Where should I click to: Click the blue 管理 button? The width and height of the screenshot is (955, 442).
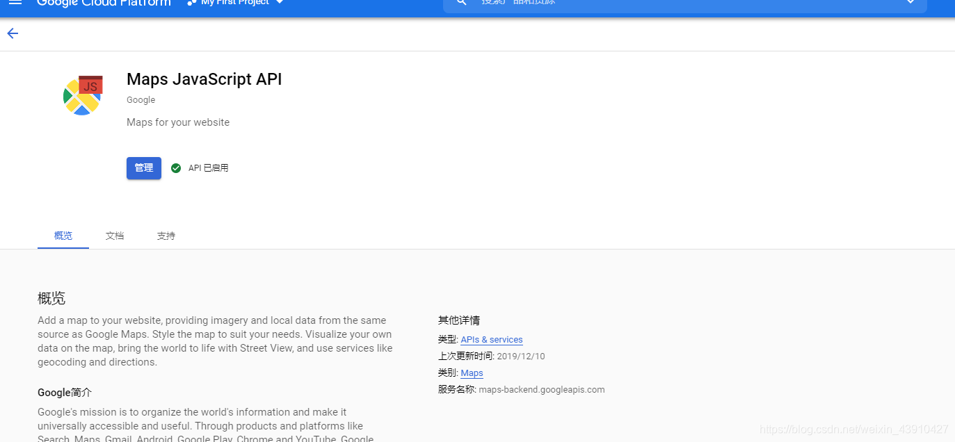coord(144,168)
